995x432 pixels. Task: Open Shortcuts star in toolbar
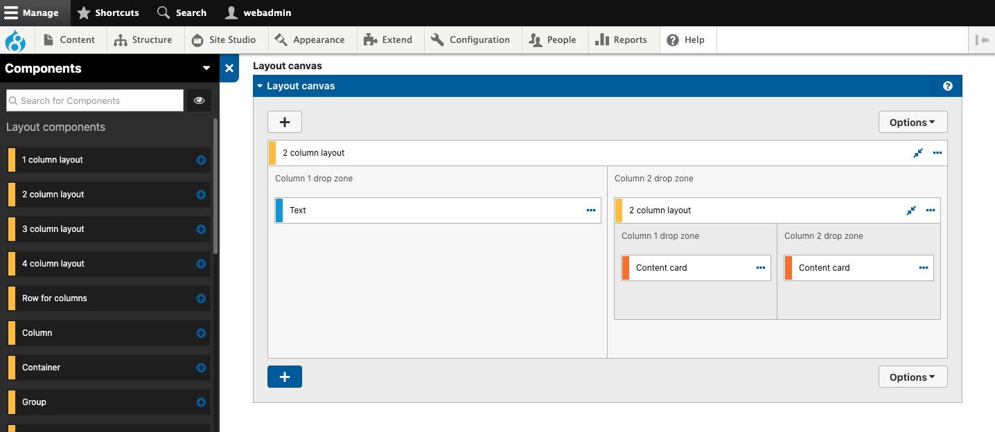[x=108, y=12]
